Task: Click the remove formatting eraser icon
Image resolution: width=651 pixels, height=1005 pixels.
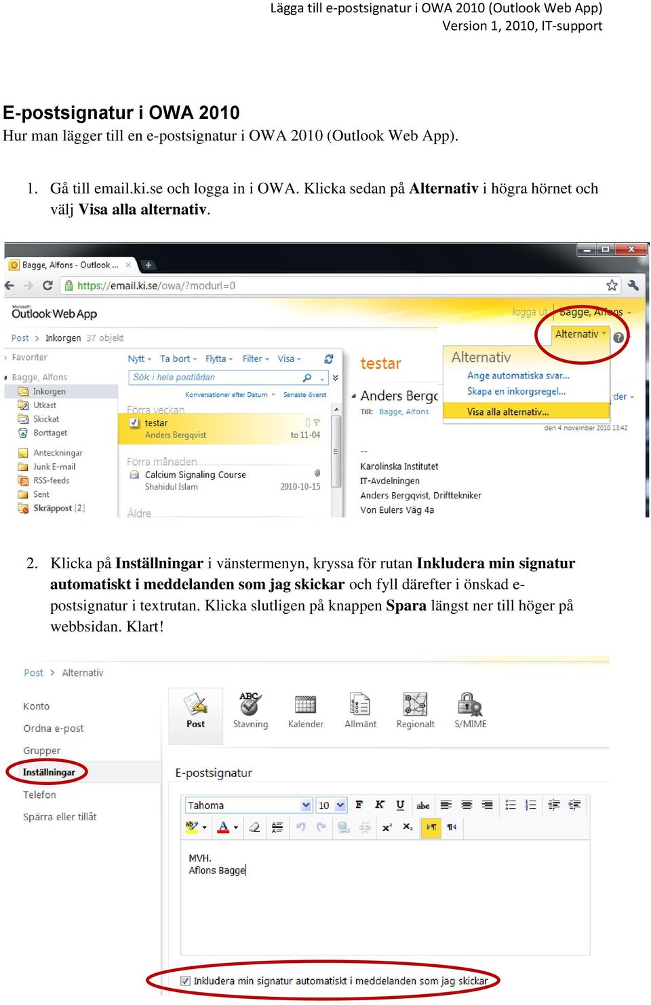Action: tap(254, 826)
